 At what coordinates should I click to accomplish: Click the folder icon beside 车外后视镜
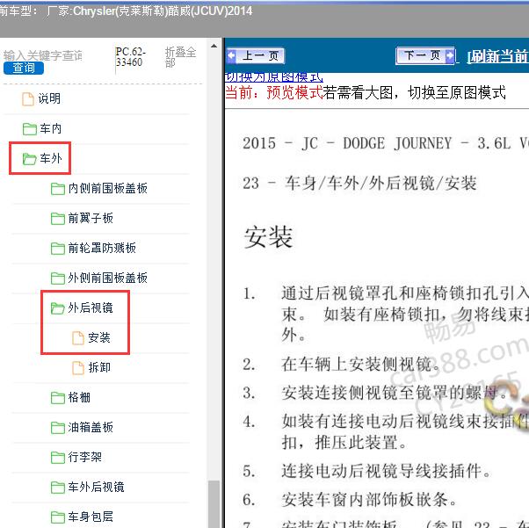(58, 488)
